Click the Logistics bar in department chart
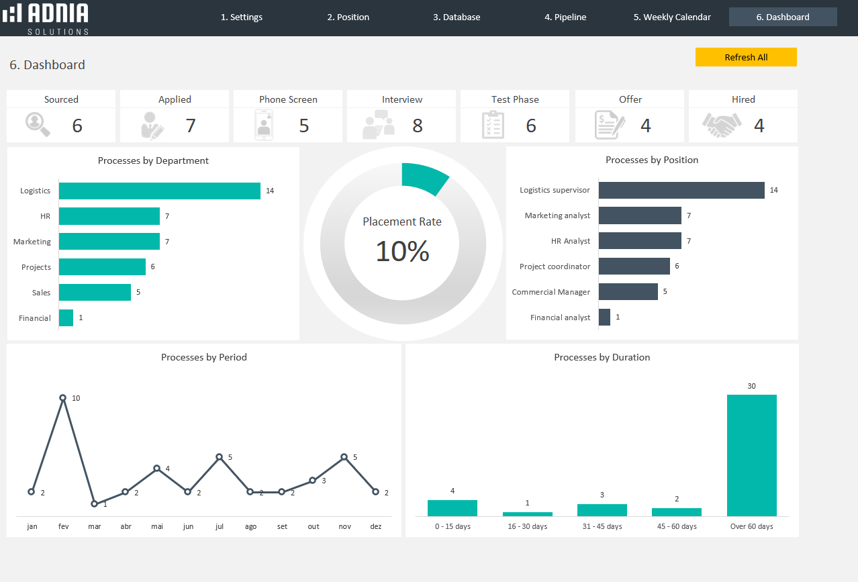The width and height of the screenshot is (858, 582). pyautogui.click(x=159, y=191)
